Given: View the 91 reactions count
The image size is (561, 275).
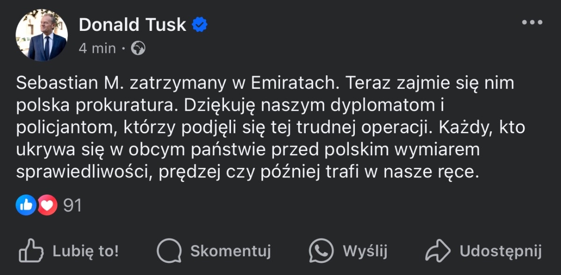Looking at the screenshot, I should tap(72, 205).
